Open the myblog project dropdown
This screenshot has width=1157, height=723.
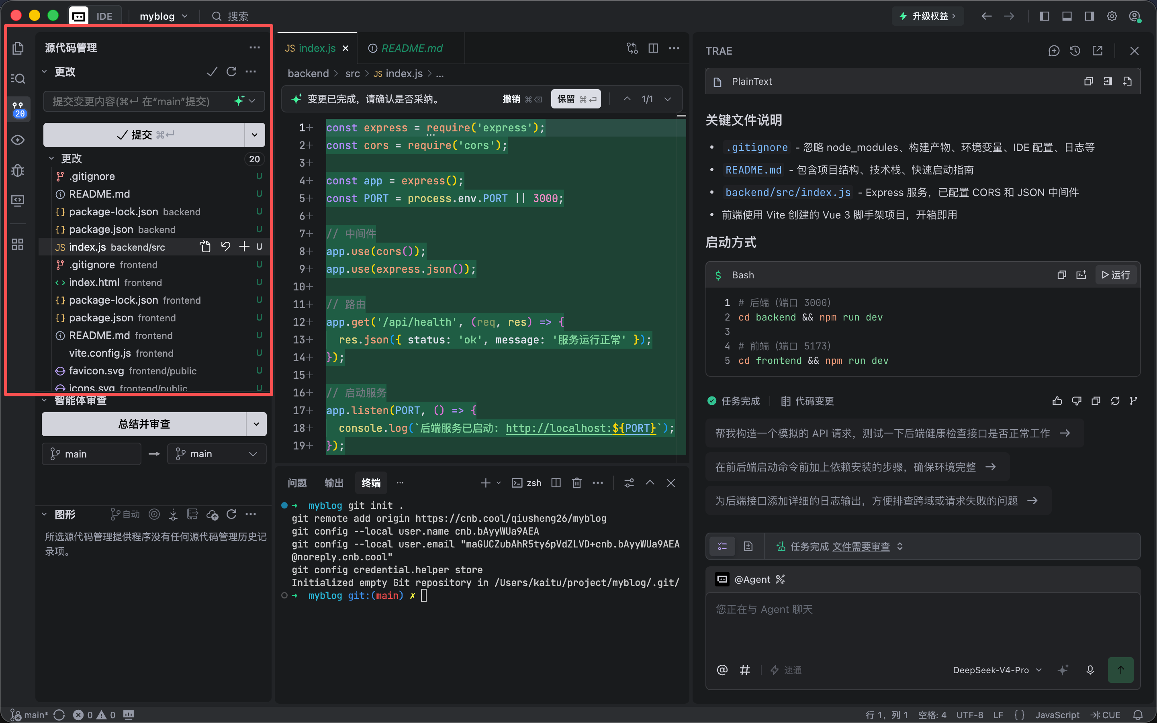[164, 16]
